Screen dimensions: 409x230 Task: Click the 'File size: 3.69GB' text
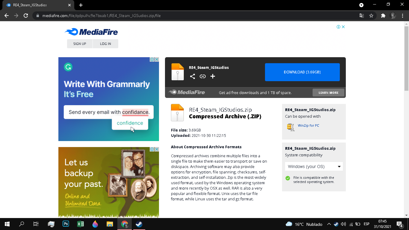(186, 130)
